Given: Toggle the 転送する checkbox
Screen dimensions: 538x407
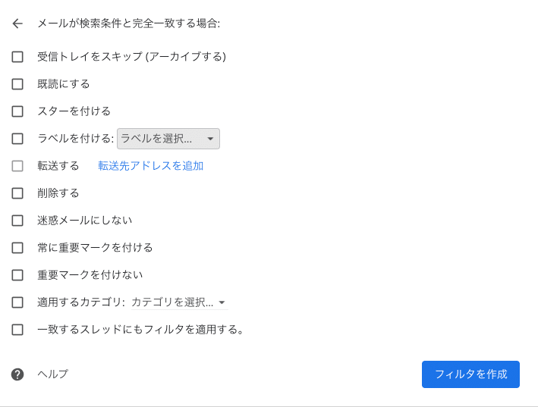Looking at the screenshot, I should (17, 166).
